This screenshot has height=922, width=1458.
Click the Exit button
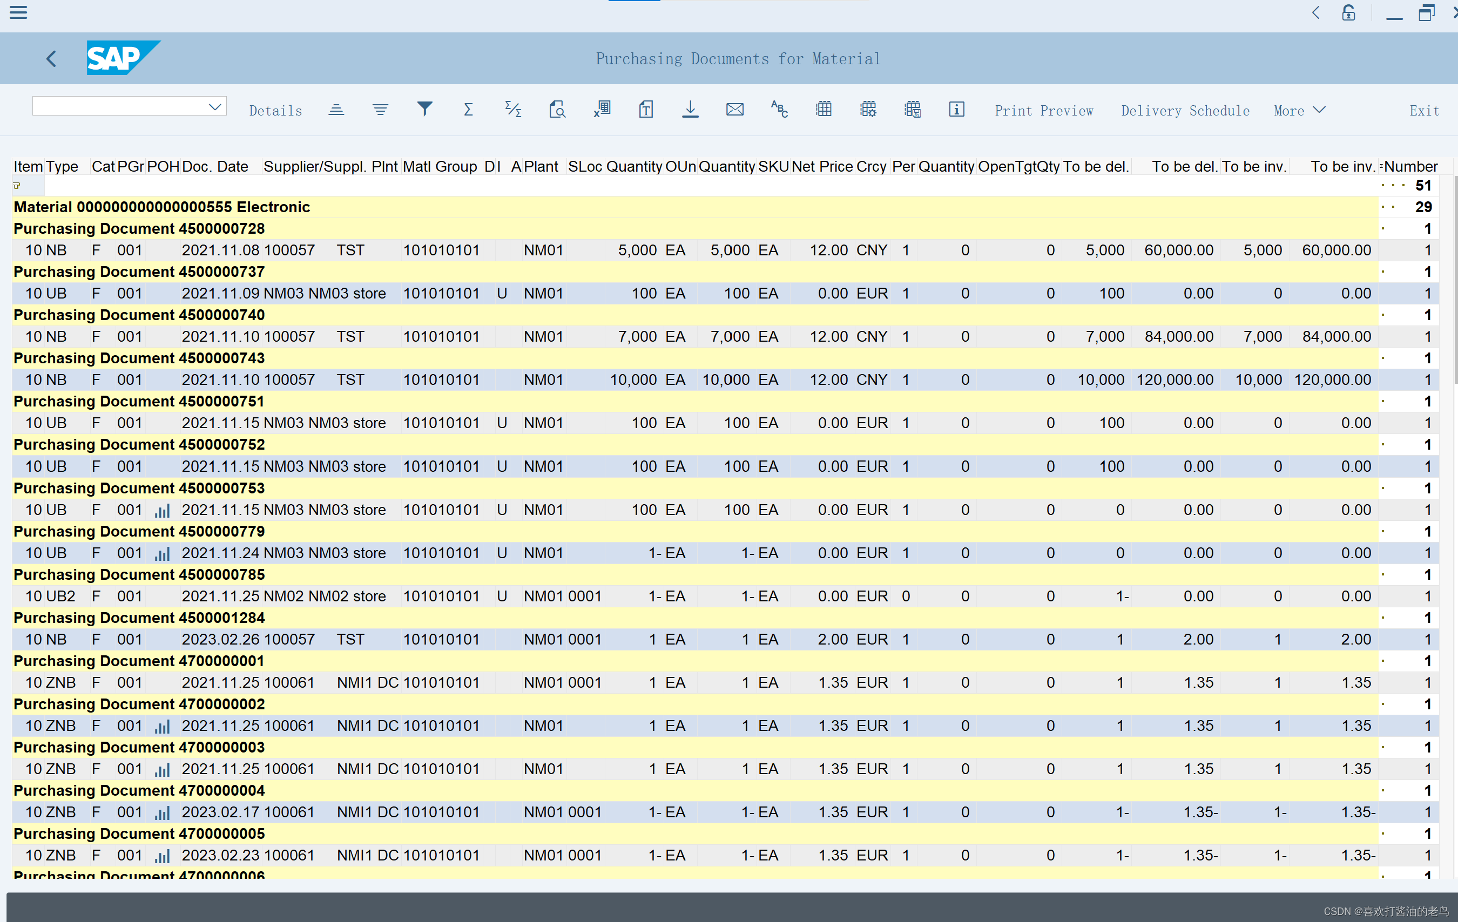1424,110
